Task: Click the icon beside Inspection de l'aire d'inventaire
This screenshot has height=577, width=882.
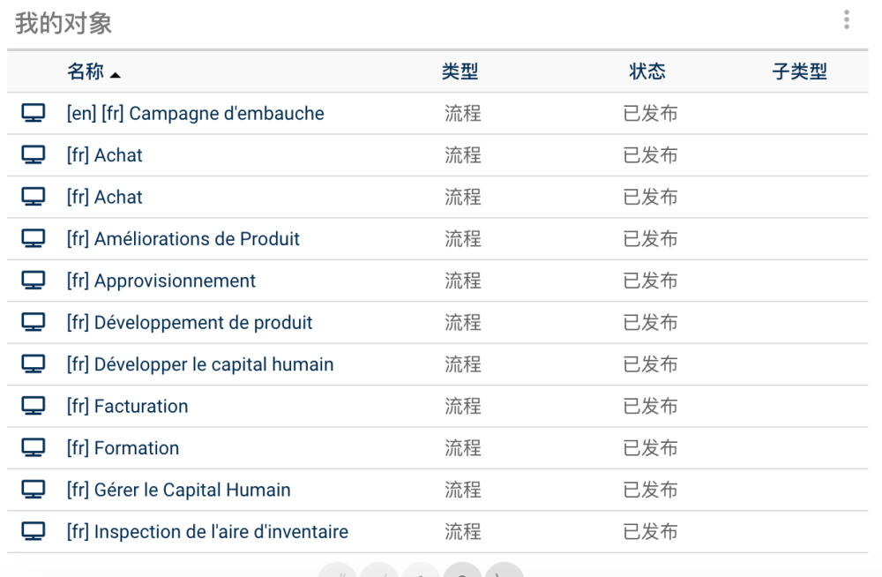Action: 34,532
